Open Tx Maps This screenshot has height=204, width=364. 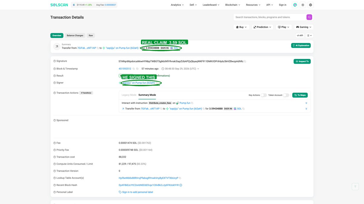point(300,95)
